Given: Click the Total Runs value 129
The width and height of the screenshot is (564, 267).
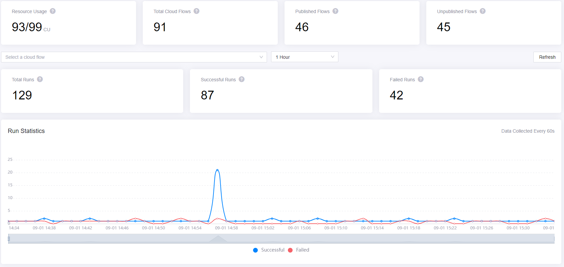Looking at the screenshot, I should [x=22, y=95].
